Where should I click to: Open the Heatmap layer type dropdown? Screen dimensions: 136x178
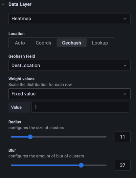[69, 19]
